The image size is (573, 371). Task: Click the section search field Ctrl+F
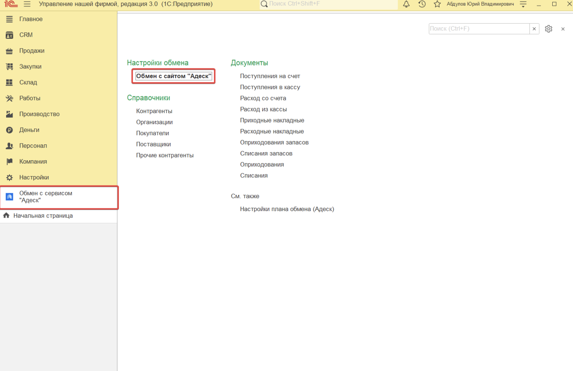(x=479, y=29)
